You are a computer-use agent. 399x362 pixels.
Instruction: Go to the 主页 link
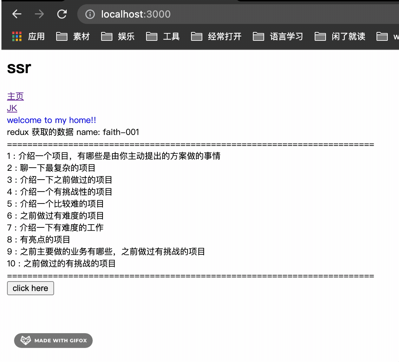[15, 96]
